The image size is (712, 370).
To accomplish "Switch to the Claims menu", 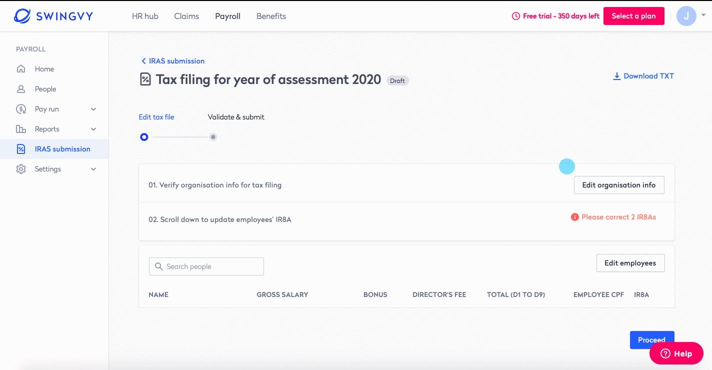I will pyautogui.click(x=186, y=16).
